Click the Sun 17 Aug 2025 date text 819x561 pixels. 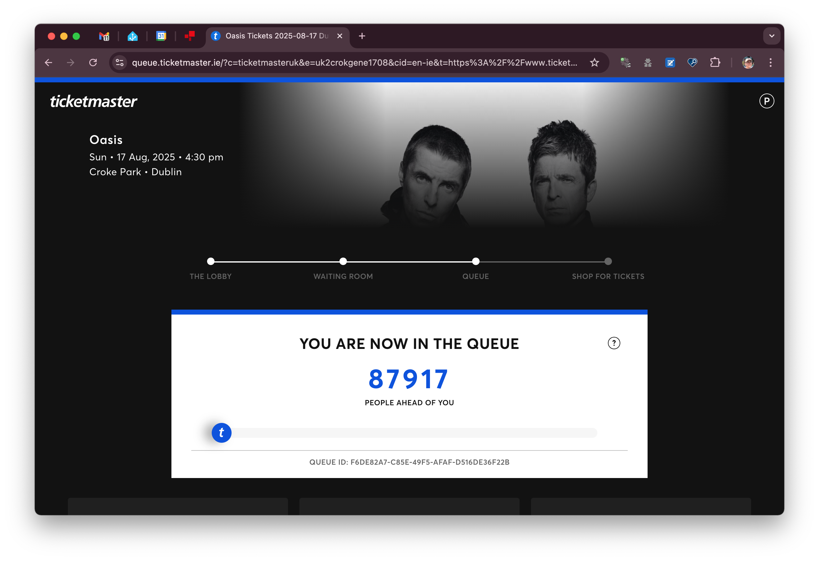pos(156,157)
